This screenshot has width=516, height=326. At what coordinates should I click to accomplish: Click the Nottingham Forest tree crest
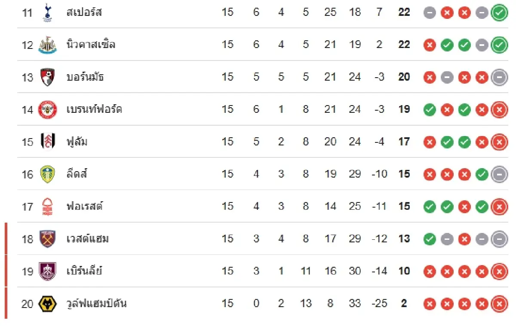coord(47,206)
